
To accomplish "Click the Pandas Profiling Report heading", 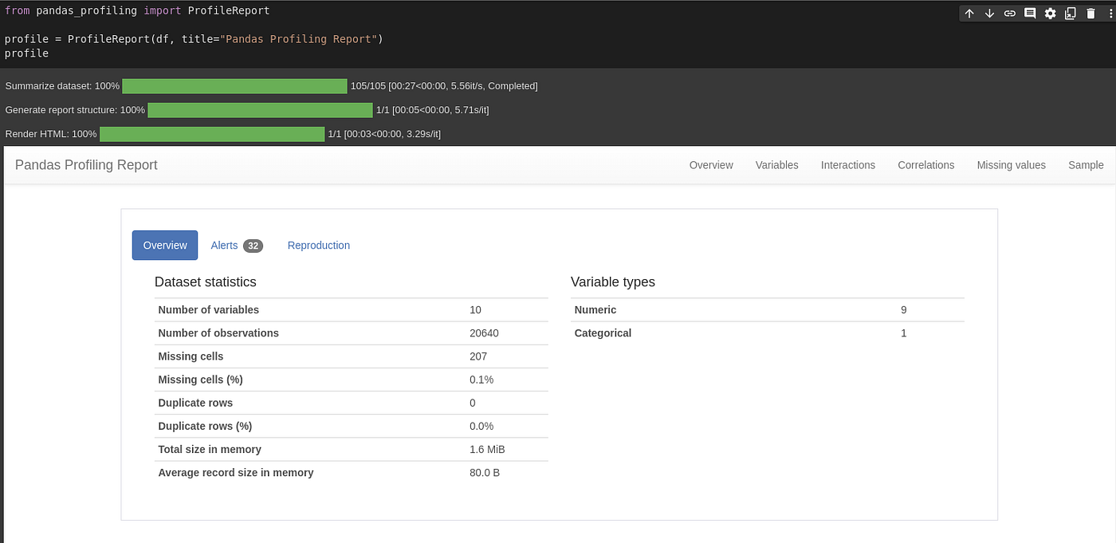I will click(x=85, y=165).
